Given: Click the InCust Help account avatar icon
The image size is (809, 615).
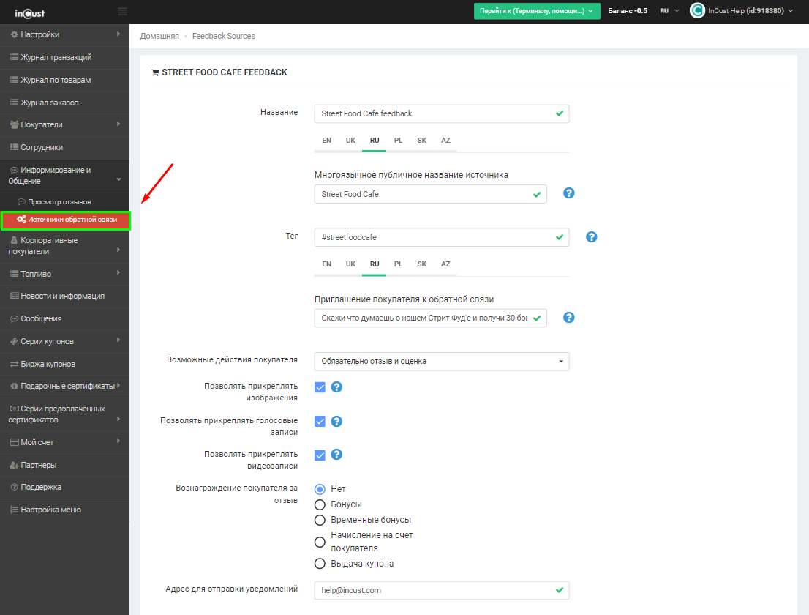Looking at the screenshot, I should pyautogui.click(x=697, y=11).
